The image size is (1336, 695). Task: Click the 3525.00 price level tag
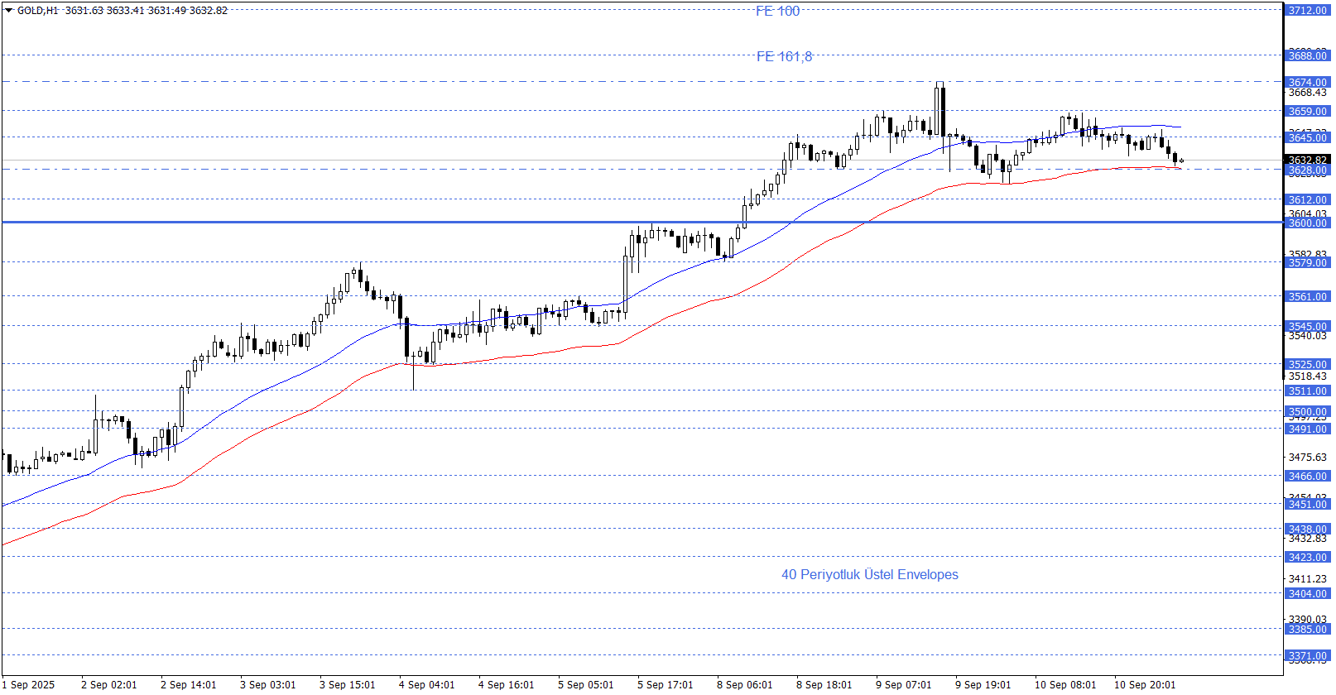tap(1307, 365)
